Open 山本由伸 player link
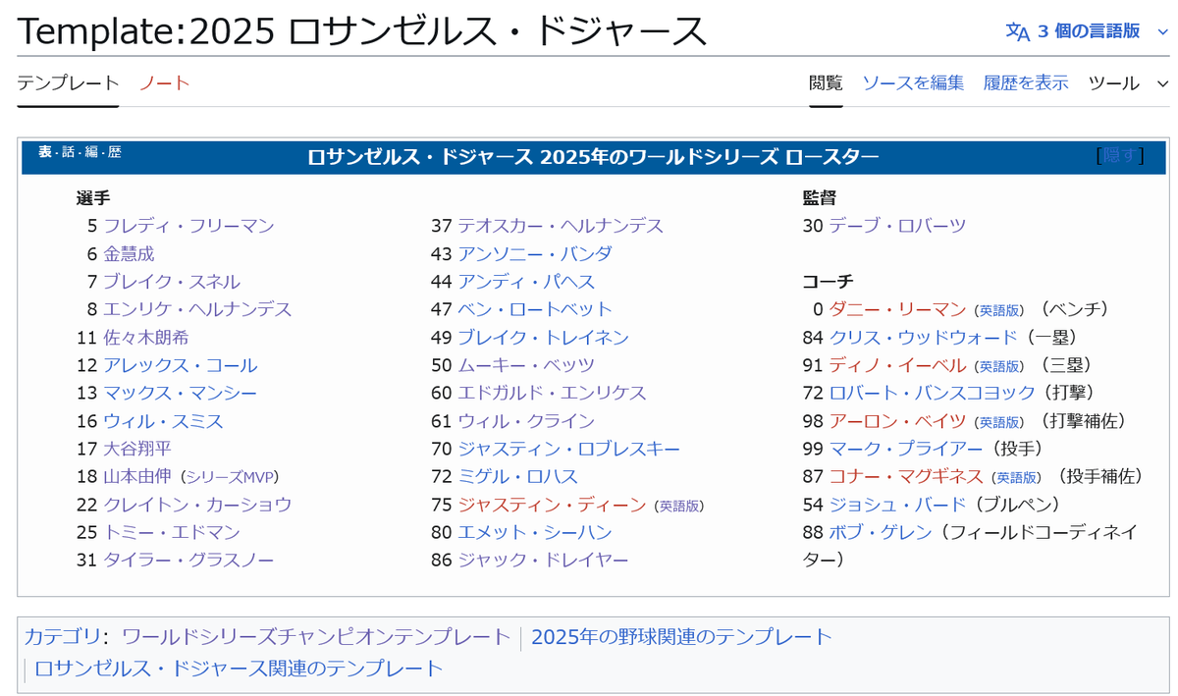Viewport: 1178px width, 696px height. 137,476
